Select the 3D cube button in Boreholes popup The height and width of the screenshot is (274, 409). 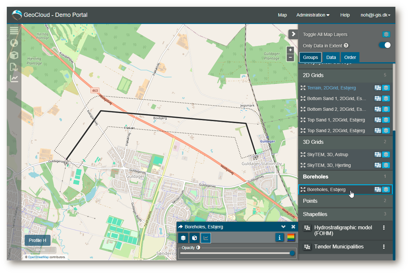click(x=194, y=238)
